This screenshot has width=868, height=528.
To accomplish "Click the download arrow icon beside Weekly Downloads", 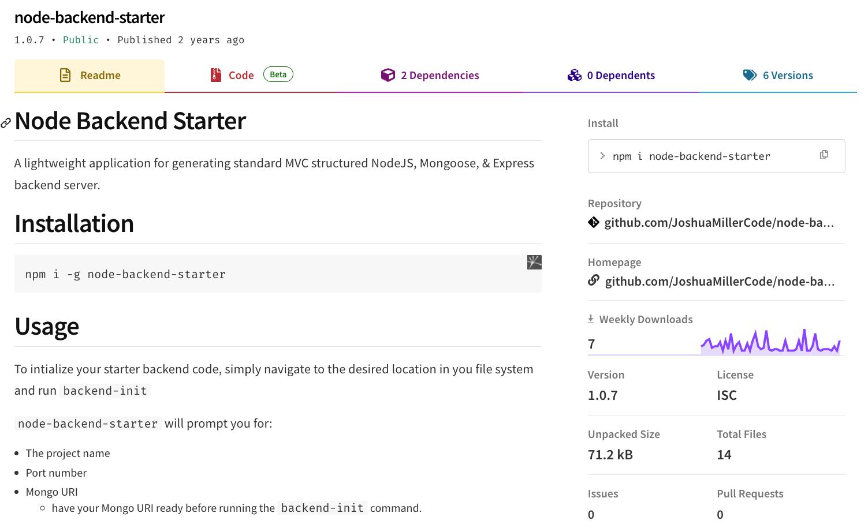I will point(591,319).
